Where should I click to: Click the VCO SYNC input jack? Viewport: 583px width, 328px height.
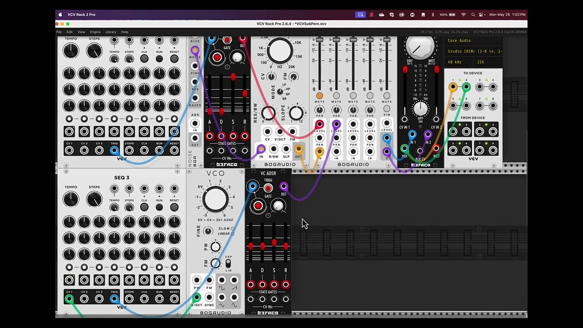coord(209,297)
